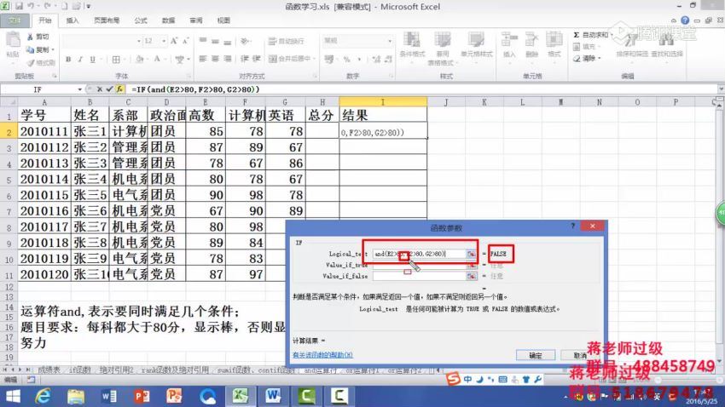Toggle Italic formatting
This screenshot has height=407, width=725.
pos(80,59)
